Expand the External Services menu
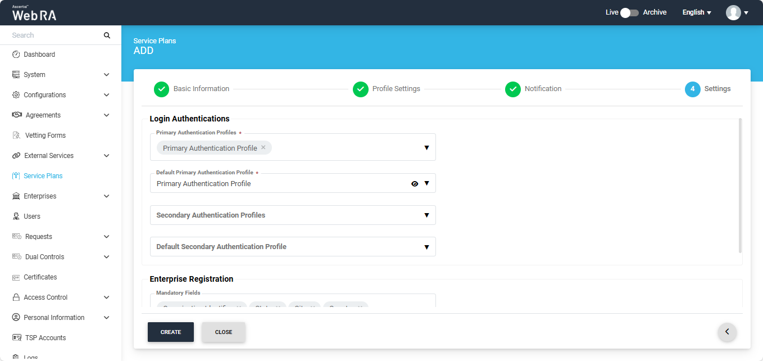This screenshot has width=763, height=361. coord(106,156)
